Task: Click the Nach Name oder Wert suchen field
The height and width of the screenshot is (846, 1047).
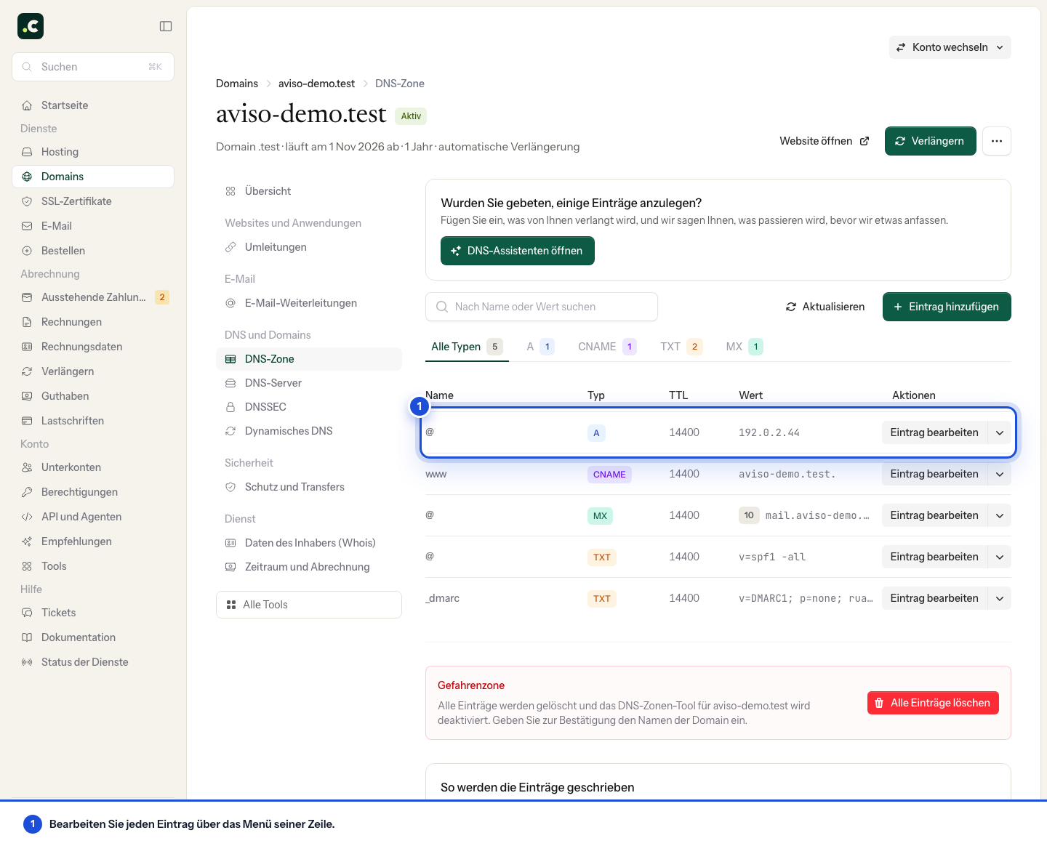Action: [542, 307]
